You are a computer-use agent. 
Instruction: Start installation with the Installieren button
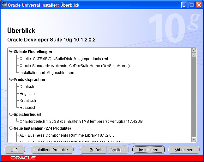[148, 150]
